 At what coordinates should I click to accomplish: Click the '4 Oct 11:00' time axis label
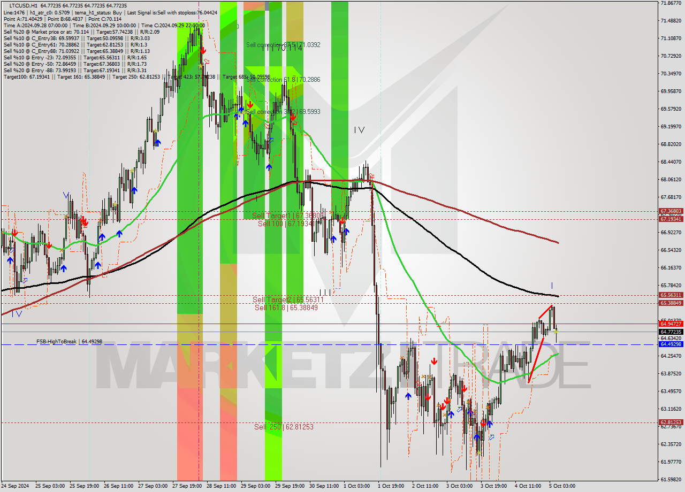[528, 486]
